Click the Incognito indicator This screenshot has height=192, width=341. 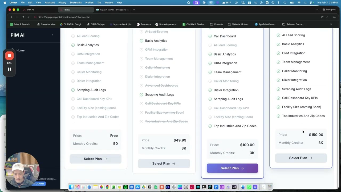pyautogui.click(x=329, y=10)
